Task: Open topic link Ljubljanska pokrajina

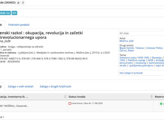Action: click(x=141, y=66)
